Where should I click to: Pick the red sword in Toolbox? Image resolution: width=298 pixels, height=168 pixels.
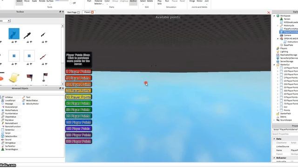[x=43, y=57]
